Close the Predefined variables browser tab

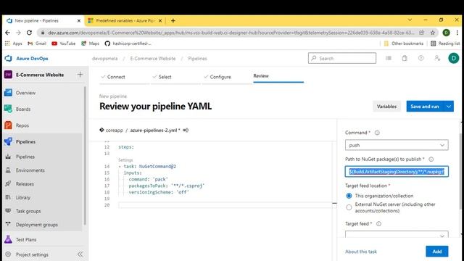[160, 21]
